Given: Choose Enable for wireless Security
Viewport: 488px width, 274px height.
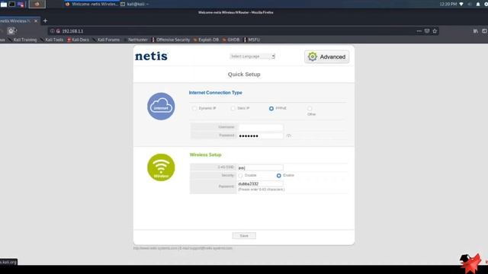Looking at the screenshot, I should [279, 176].
